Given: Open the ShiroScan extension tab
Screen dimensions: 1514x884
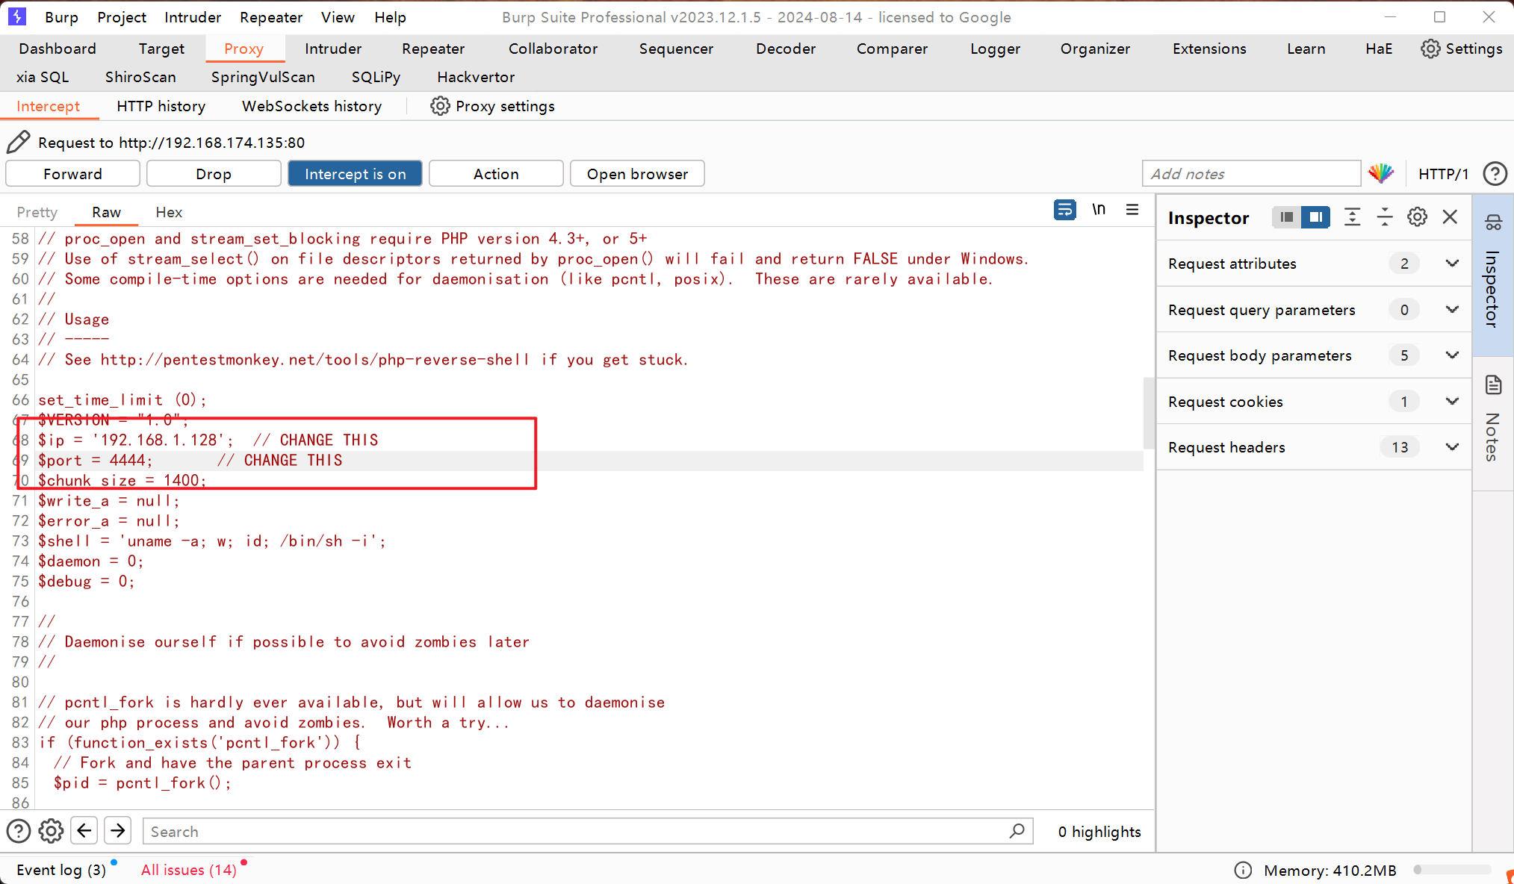Looking at the screenshot, I should (140, 77).
